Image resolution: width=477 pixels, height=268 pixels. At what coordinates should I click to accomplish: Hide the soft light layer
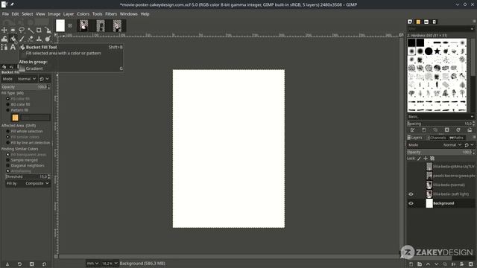tap(411, 194)
